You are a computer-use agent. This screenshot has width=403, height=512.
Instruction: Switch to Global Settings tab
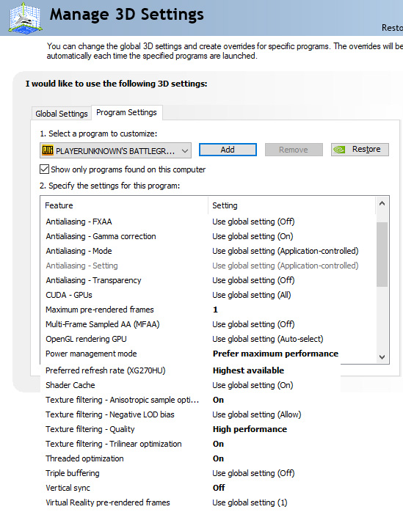[62, 114]
